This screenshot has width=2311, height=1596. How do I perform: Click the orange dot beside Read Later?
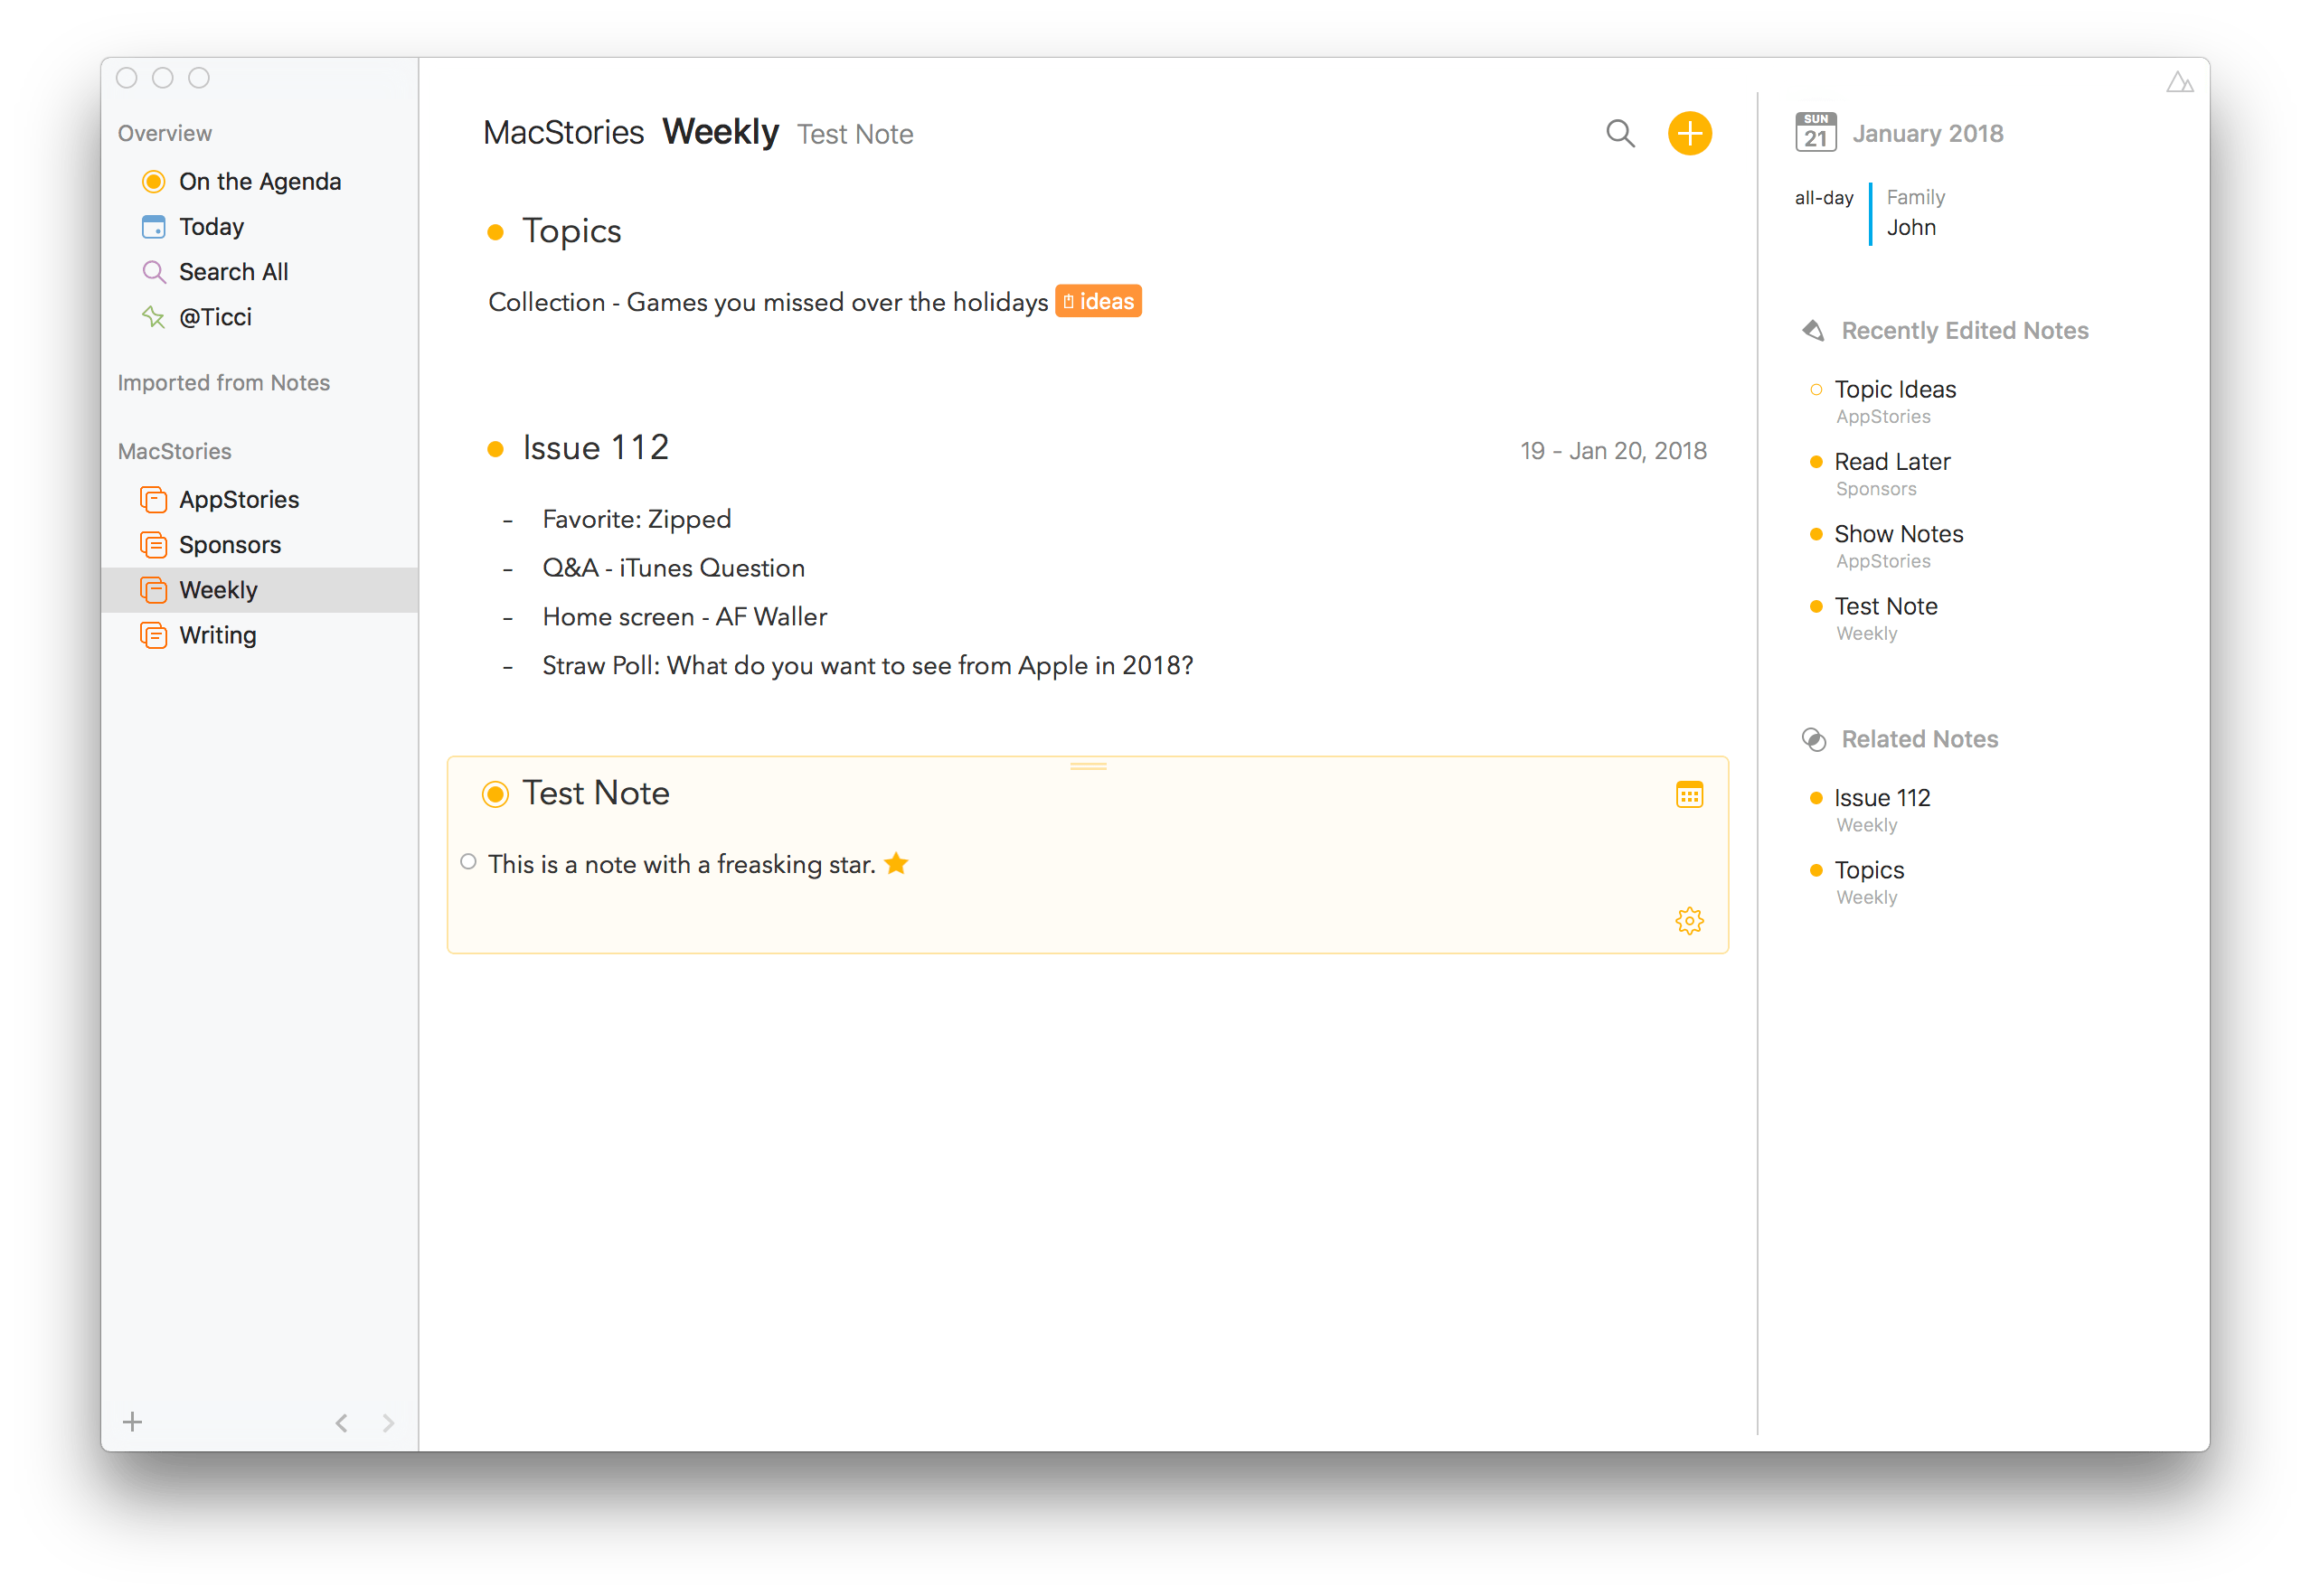click(x=1815, y=462)
